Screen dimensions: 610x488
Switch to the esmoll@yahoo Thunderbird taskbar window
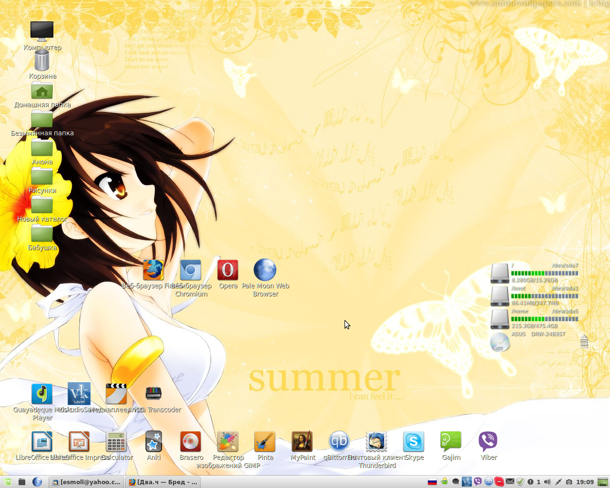coord(86,482)
